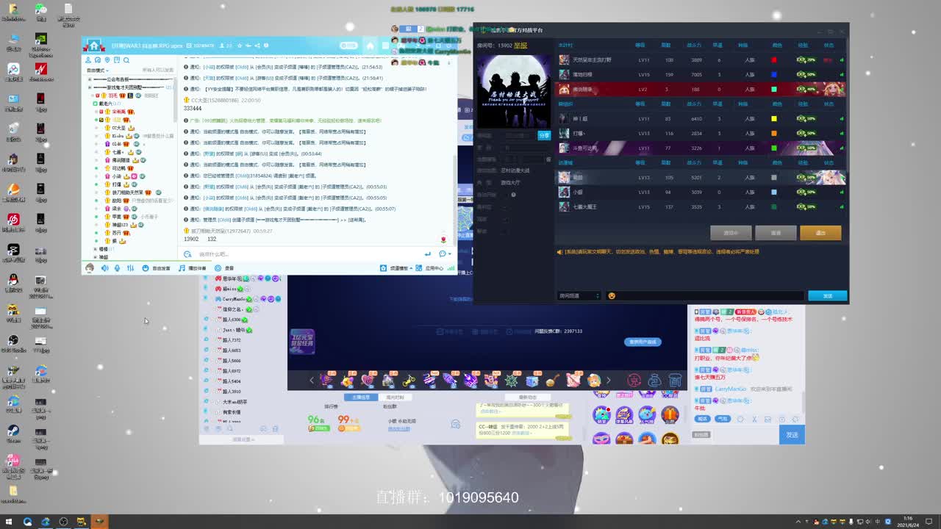Expand the 公会布告板 channel tree node
The height and width of the screenshot is (529, 941).
pos(90,79)
